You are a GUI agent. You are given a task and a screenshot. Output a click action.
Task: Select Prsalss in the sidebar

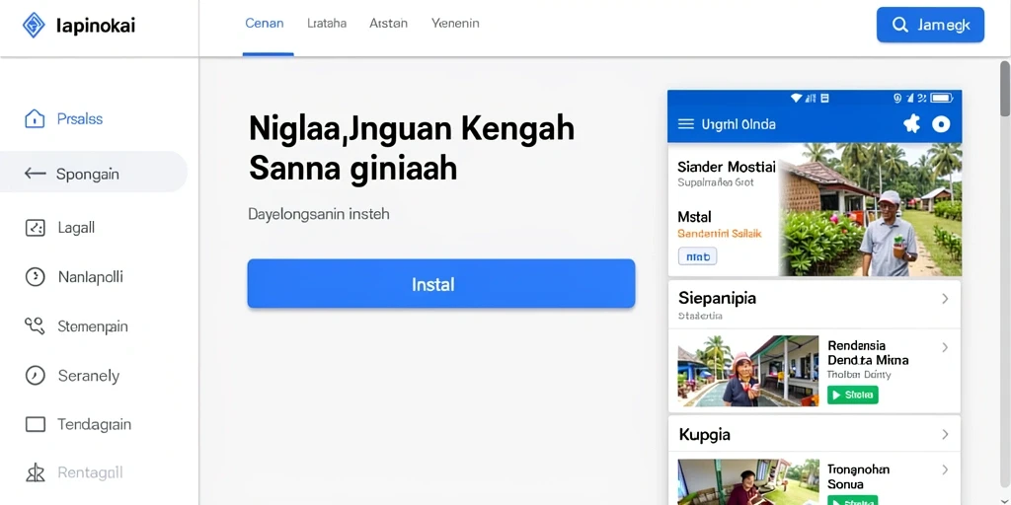tap(80, 118)
